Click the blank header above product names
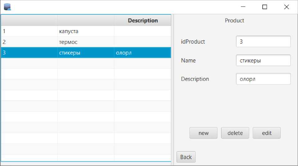The height and width of the screenshot is (166, 298). 86,20
